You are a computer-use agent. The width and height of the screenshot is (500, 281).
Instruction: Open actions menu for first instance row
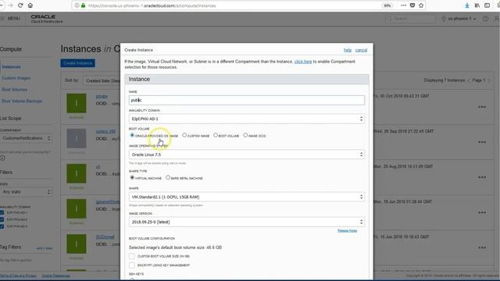(482, 107)
